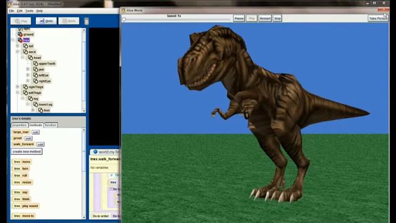Pause the Alice World animation
Screen dimensions: 396x223
[x=239, y=19]
